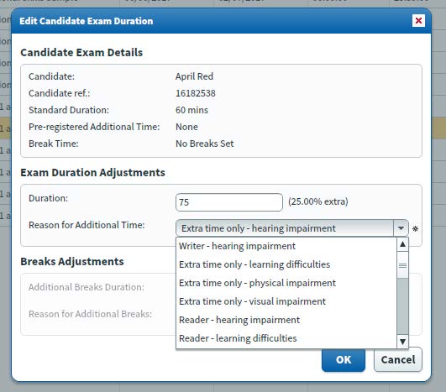Click the Duration input field showing 75
Image resolution: width=446 pixels, height=392 pixels.
(x=229, y=202)
